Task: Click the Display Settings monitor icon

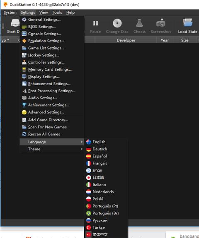Action: pos(24,76)
